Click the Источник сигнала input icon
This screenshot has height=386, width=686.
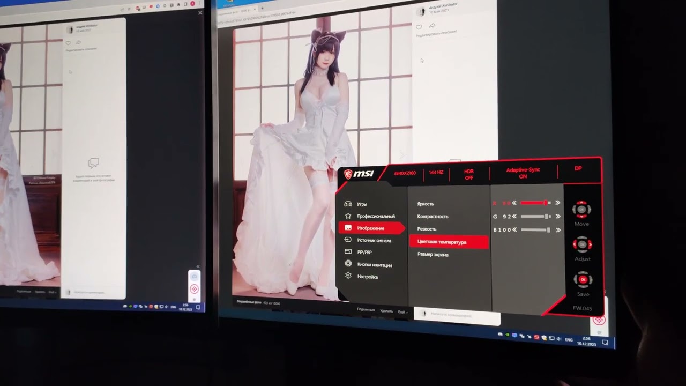coord(348,240)
